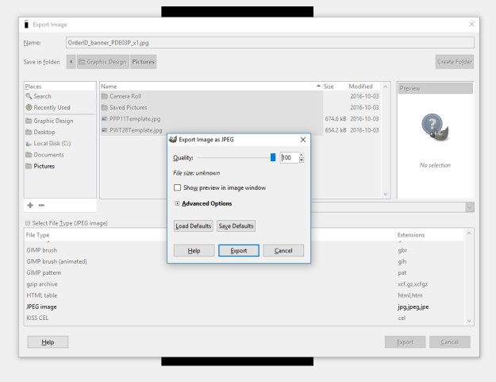496x382 pixels.
Task: Click the path back arrow button
Action: (x=71, y=61)
